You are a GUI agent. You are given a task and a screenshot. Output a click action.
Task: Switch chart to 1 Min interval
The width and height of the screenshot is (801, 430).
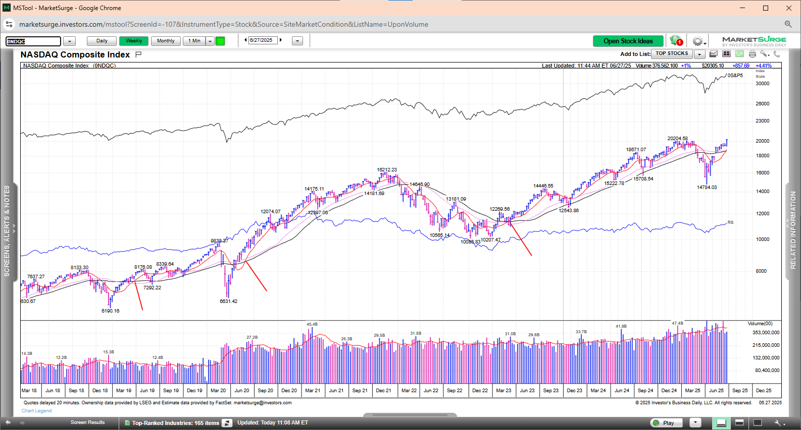point(194,41)
